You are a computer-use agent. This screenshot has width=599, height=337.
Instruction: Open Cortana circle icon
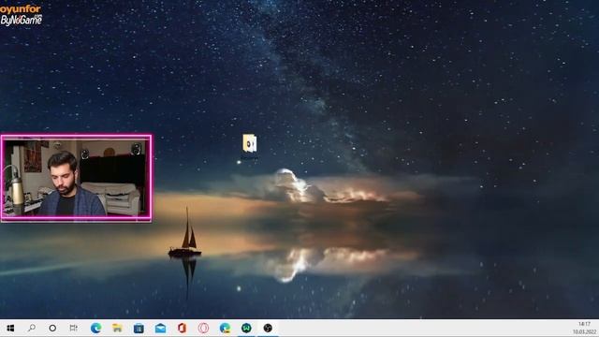tap(52, 329)
